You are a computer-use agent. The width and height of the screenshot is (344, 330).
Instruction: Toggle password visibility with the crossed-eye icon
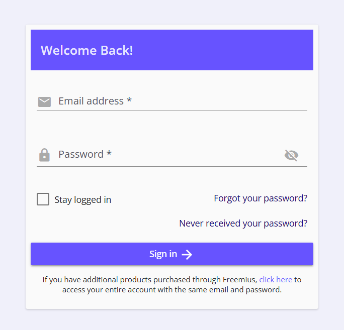coord(291,155)
